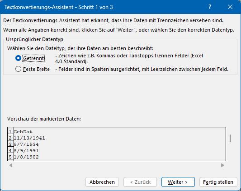Screen dimensions: 241x191
Task: Click the Weiter > button
Action: 178,182
